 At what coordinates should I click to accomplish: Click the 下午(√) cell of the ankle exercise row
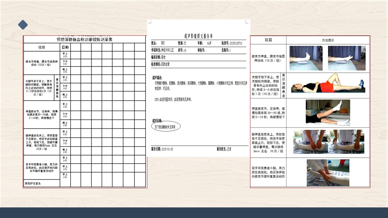coord(65,63)
